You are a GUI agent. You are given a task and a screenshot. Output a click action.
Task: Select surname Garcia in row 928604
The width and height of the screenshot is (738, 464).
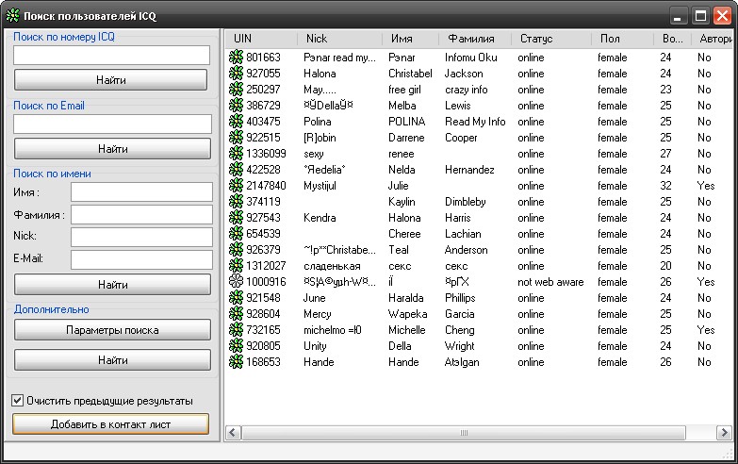tap(459, 314)
